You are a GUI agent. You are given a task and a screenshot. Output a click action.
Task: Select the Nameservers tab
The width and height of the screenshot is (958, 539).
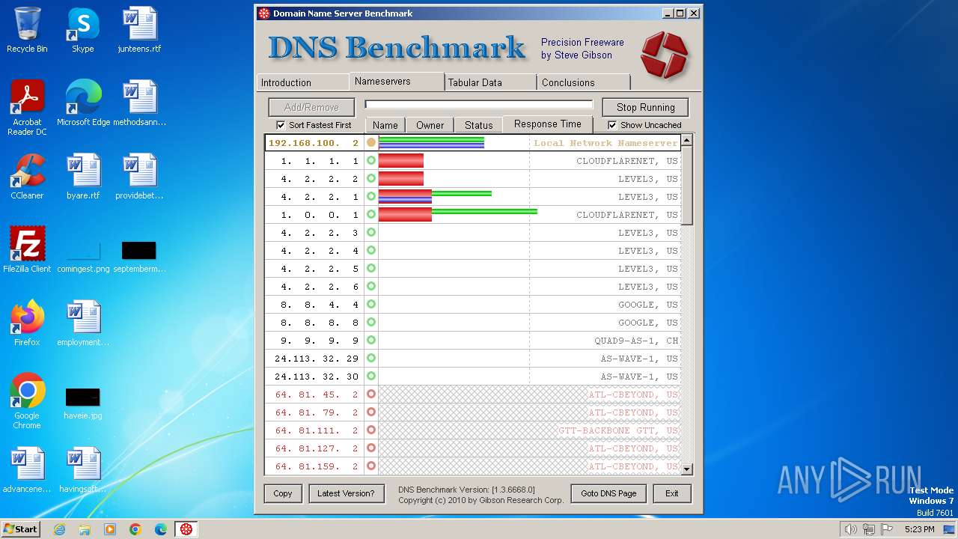tap(397, 81)
